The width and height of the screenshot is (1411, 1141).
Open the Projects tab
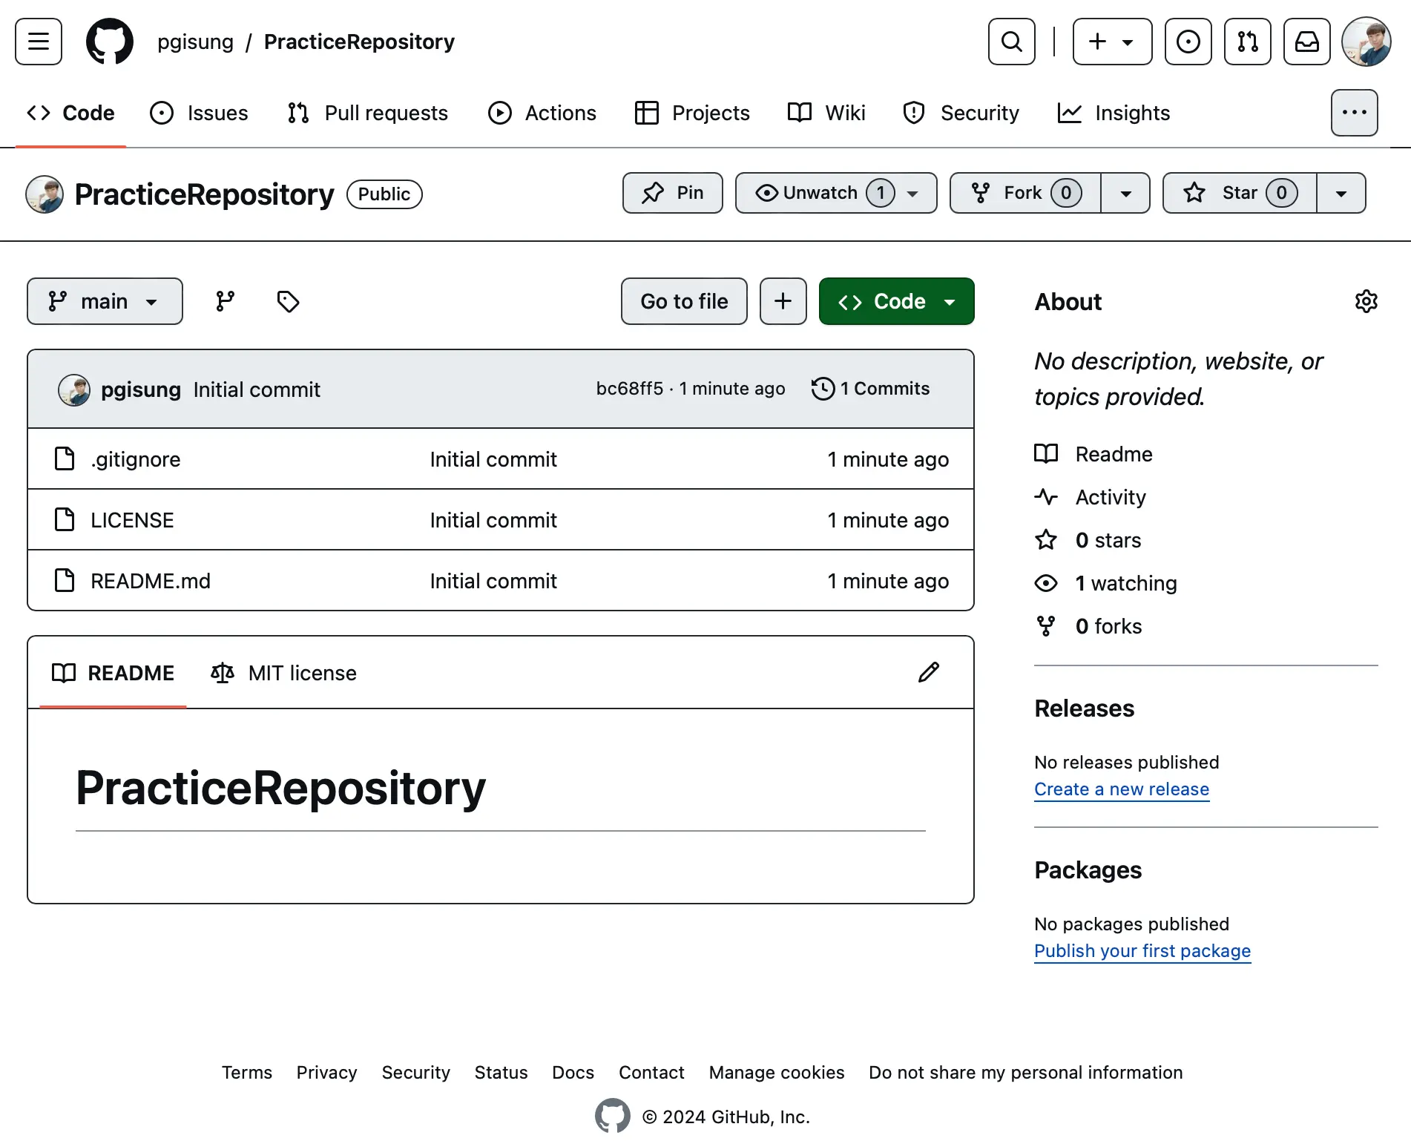693,113
